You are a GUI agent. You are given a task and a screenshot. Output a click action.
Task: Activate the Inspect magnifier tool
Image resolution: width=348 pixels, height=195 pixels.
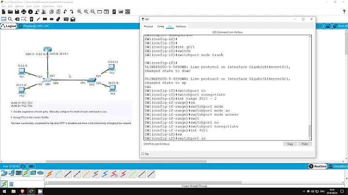pos(10,19)
